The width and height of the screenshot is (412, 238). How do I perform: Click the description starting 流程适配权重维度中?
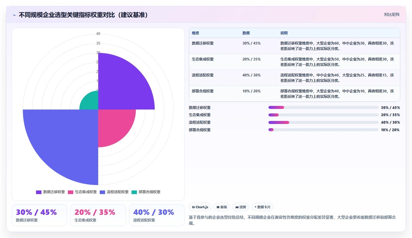(x=337, y=78)
